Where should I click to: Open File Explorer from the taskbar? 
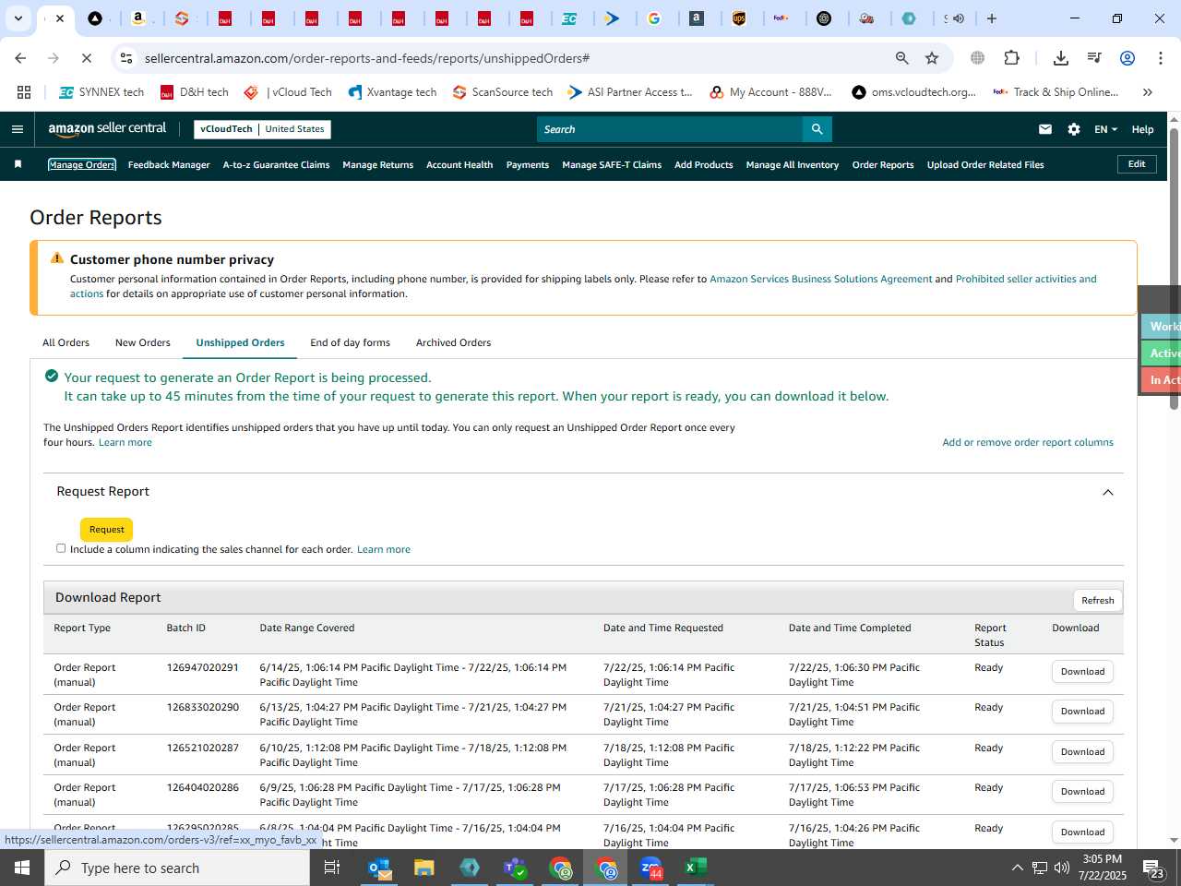[x=424, y=868]
